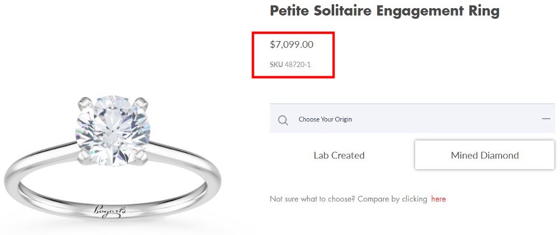560x235 pixels.
Task: Click the lower-right prong under the diamond
Action: (x=141, y=156)
